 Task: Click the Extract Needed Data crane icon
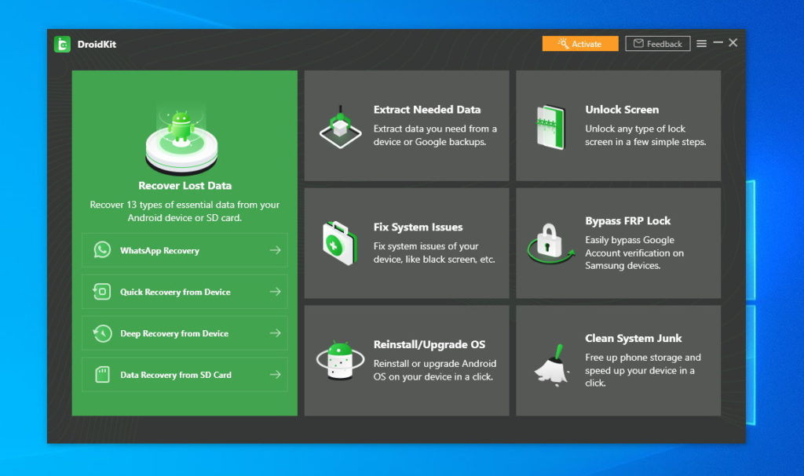click(x=341, y=128)
